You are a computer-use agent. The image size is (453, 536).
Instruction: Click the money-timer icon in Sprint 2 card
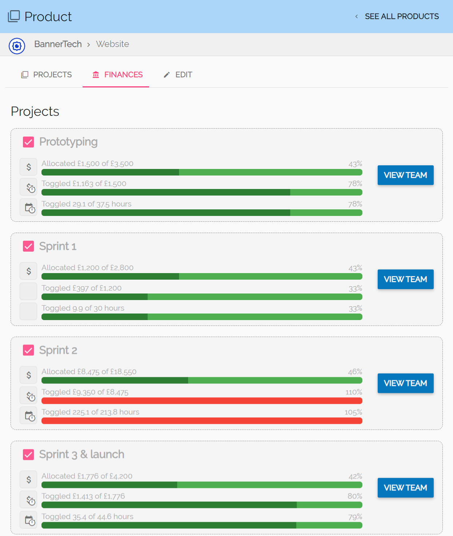(28, 395)
